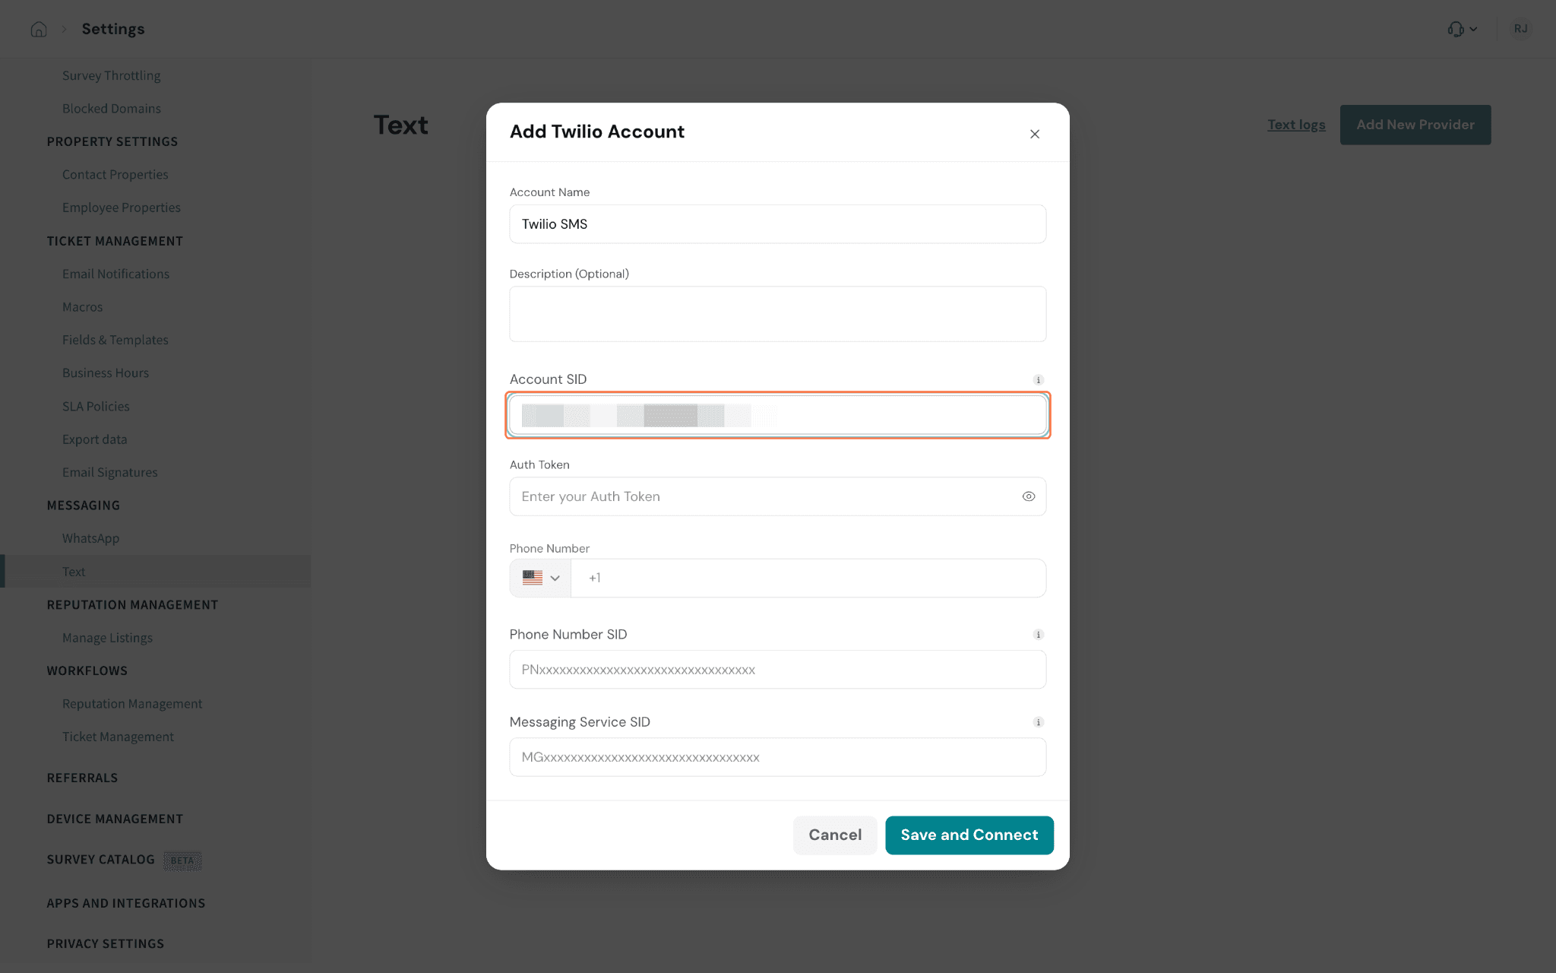
Task: Click the Account SID info icon
Action: [x=1038, y=380]
